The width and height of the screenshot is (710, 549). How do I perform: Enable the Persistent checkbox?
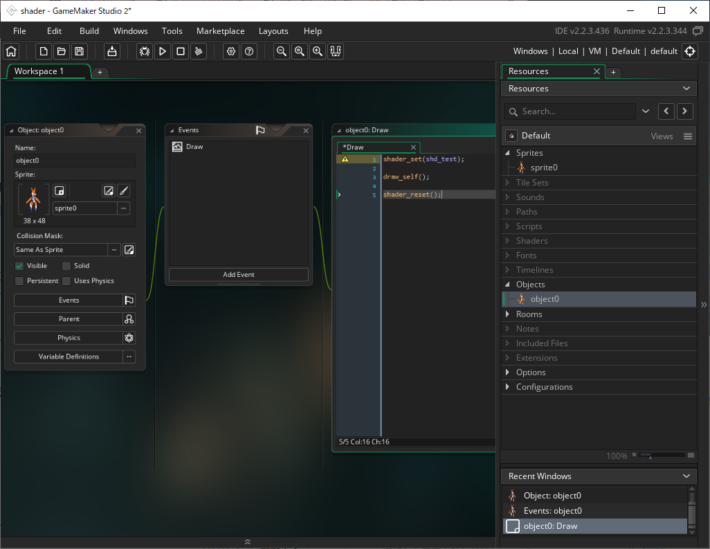click(19, 281)
